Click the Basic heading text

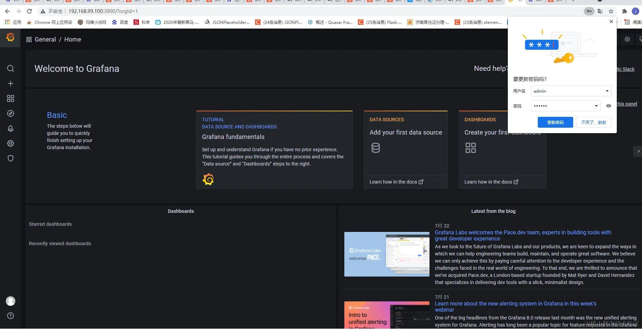click(57, 115)
